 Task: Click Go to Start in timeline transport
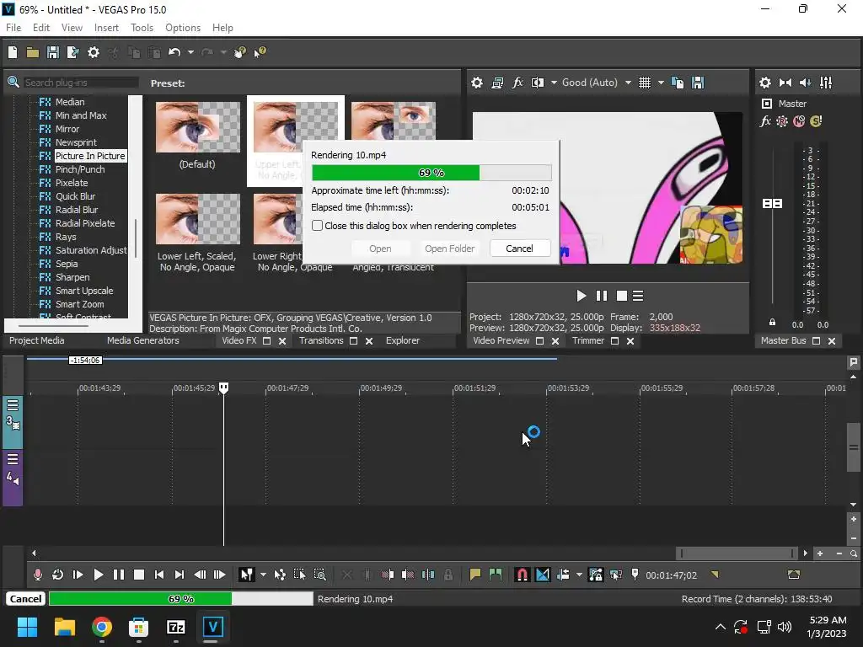pyautogui.click(x=159, y=575)
